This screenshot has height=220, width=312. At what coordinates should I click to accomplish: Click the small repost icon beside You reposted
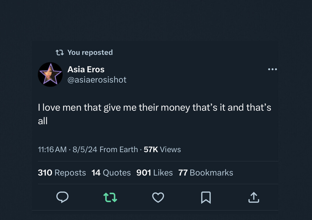(60, 52)
